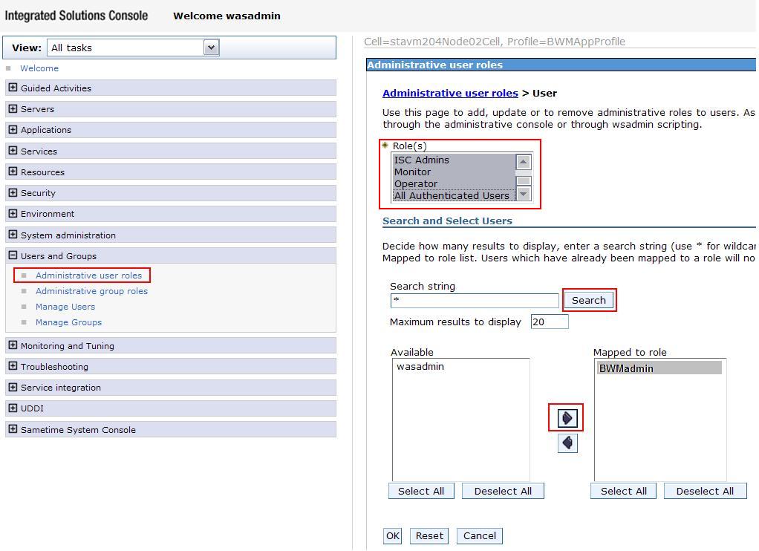The image size is (759, 551).
Task: Click the Cancel button
Action: 480,535
